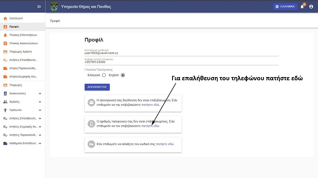Click the email address input field
The image size is (318, 178).
182,53
